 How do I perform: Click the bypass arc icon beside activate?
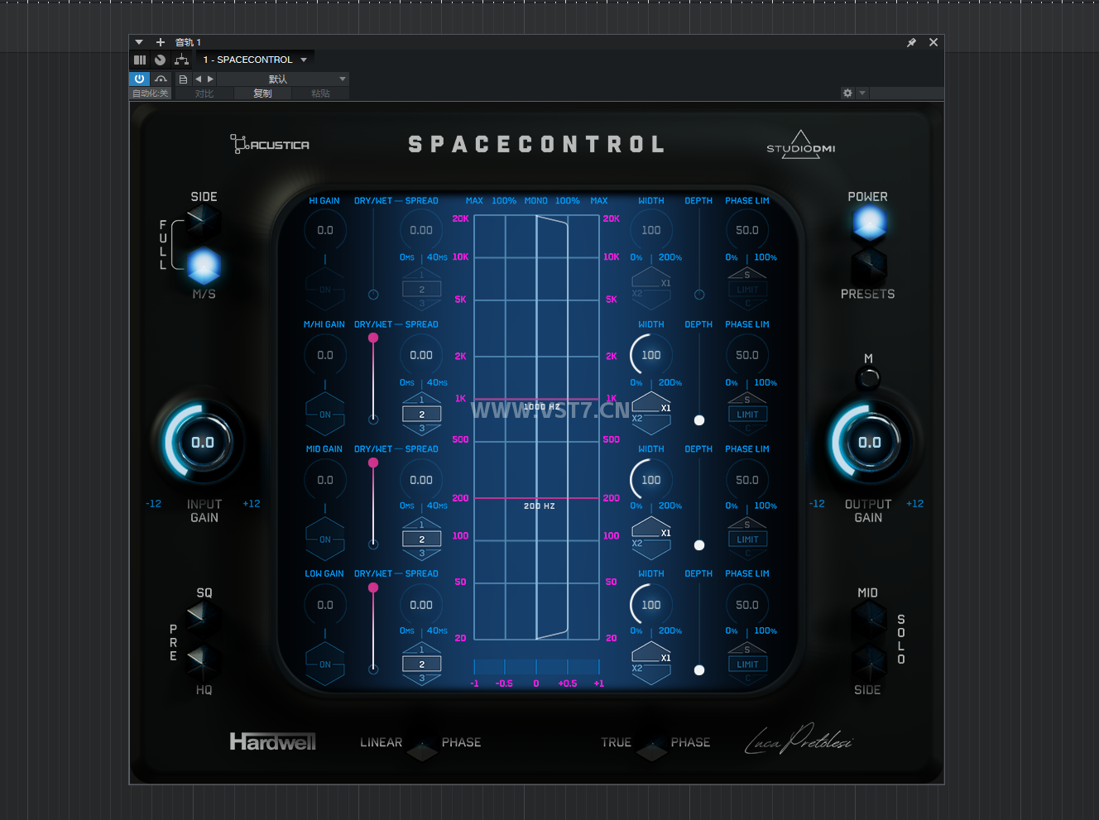(x=161, y=79)
